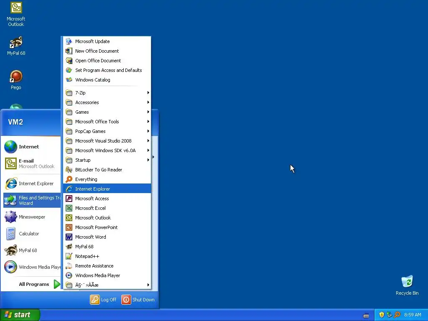Start Microsoft Access from programs list
The image size is (428, 321).
[107, 199]
